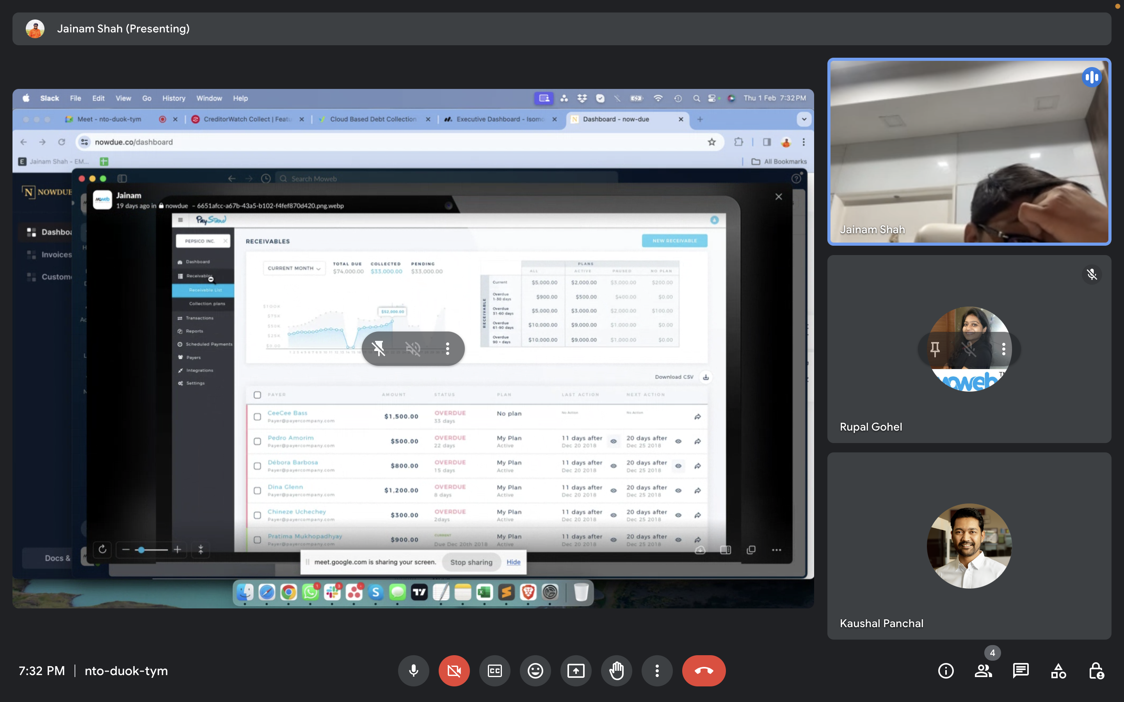The height and width of the screenshot is (702, 1124).
Task: Raise hand in Meet controls
Action: 616,670
